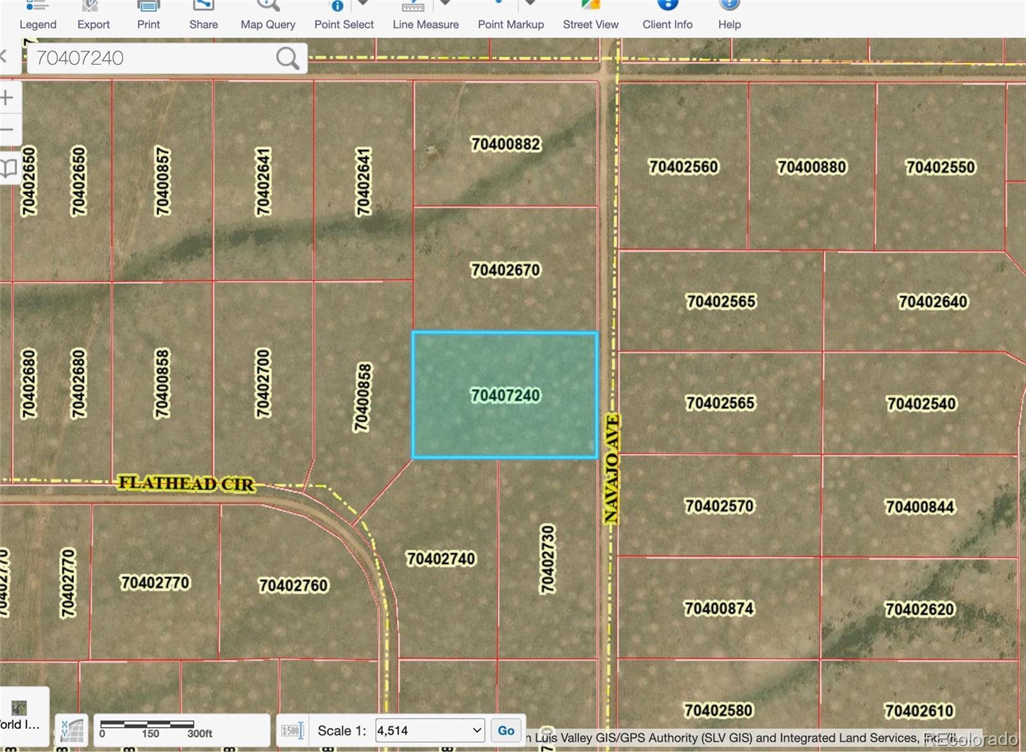Open the bookmarks book icon

click(x=8, y=169)
